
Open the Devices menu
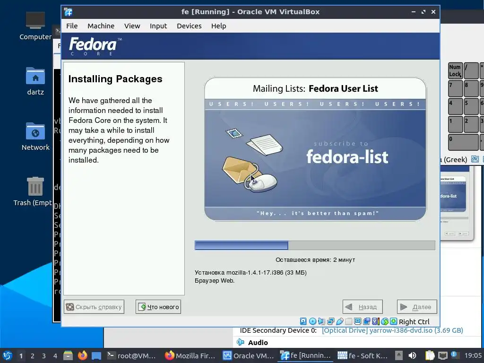coord(189,26)
